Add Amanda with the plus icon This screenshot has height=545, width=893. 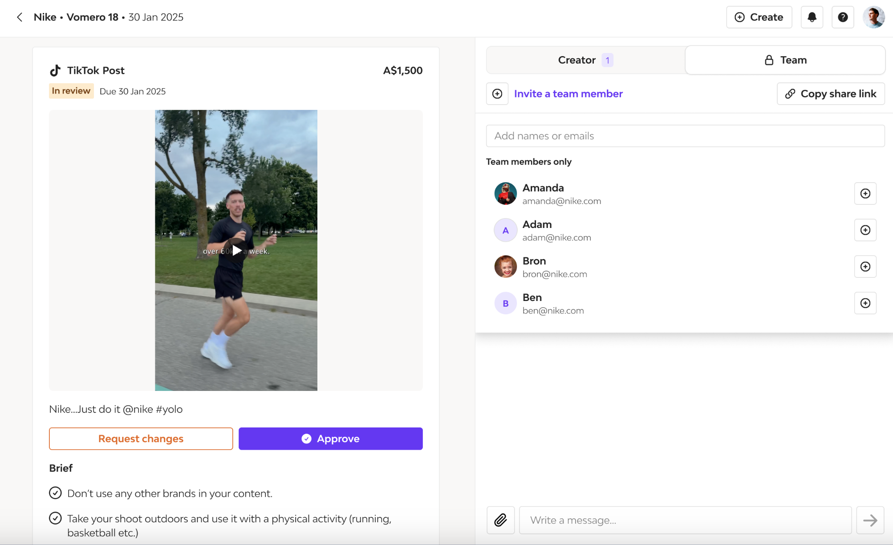click(865, 194)
